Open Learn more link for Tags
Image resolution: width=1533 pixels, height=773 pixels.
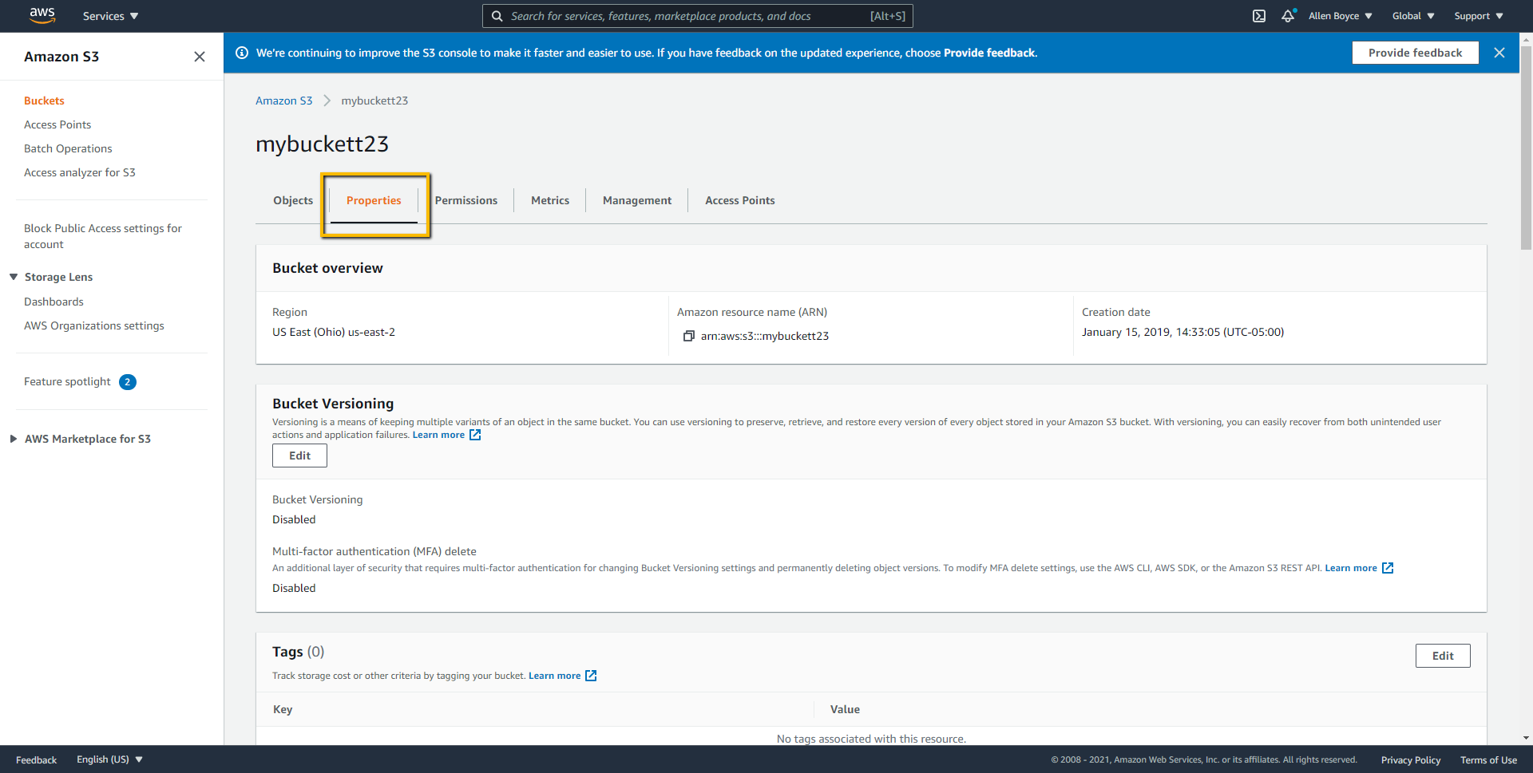555,676
